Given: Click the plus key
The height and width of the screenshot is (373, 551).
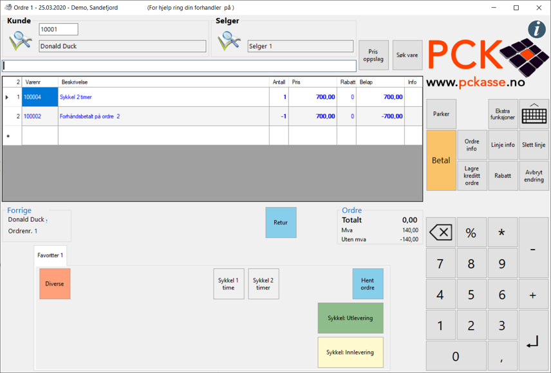Looking at the screenshot, I should [x=534, y=295].
